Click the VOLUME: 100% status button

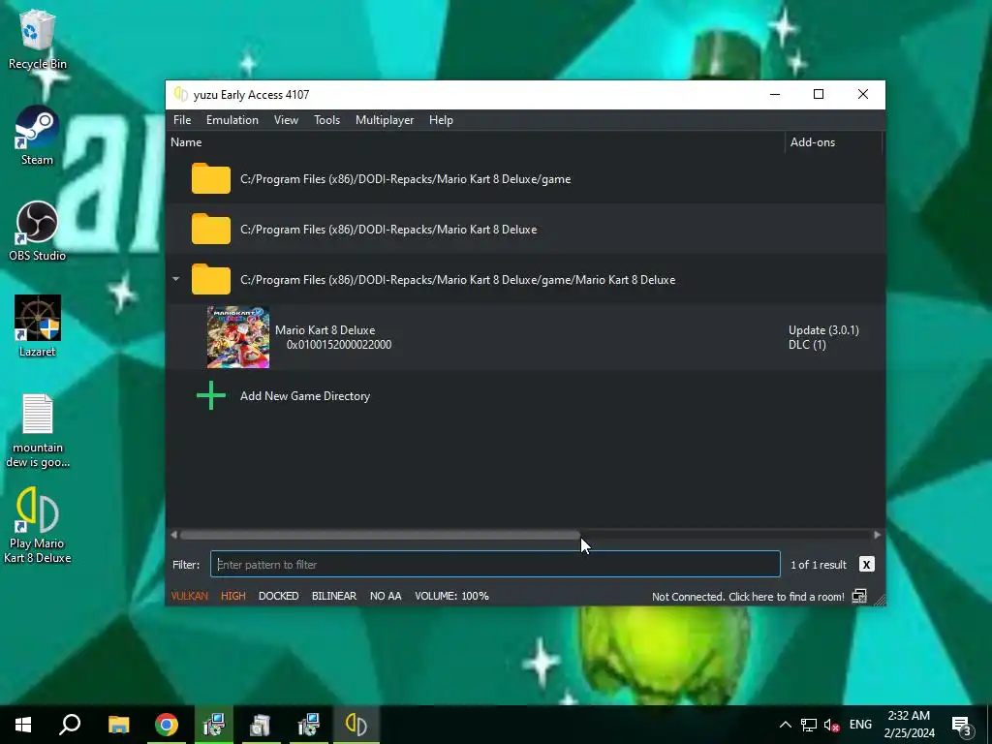451,596
